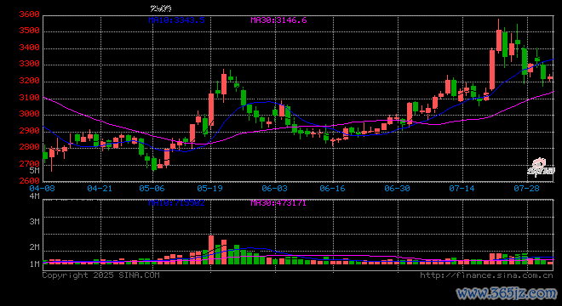Select the 04-08 date axis label
The image size is (562, 306).
click(42, 188)
